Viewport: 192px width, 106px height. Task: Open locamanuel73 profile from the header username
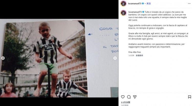(x=135, y=4)
